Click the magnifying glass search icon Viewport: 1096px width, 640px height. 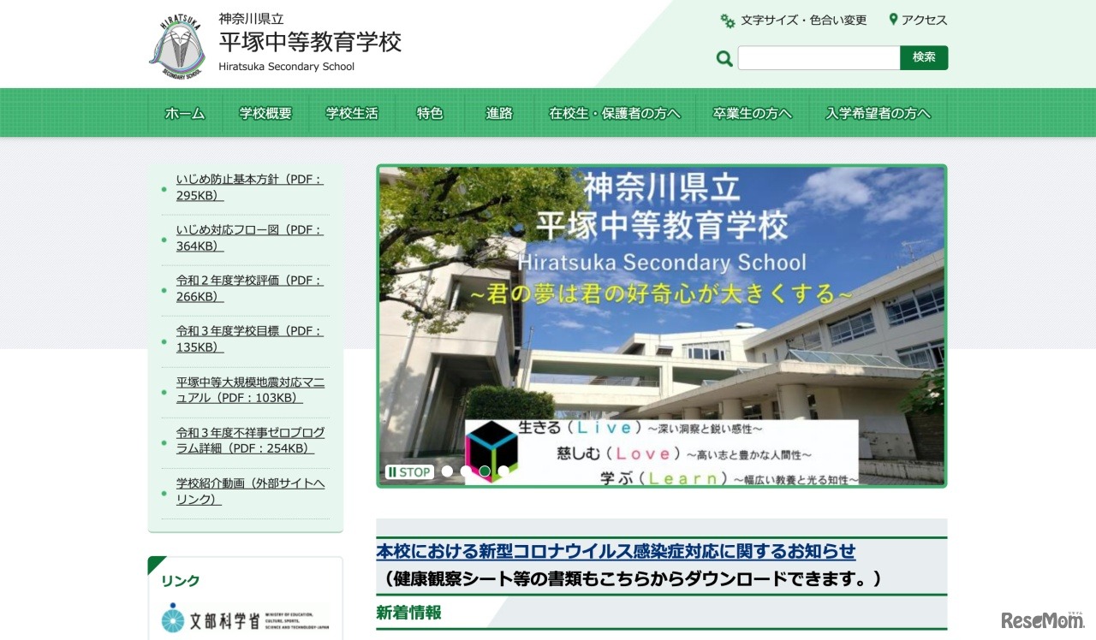pos(724,57)
